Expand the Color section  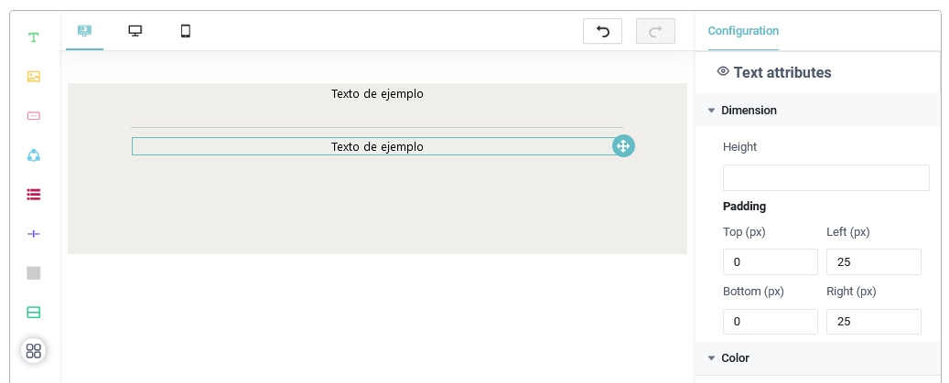(711, 358)
